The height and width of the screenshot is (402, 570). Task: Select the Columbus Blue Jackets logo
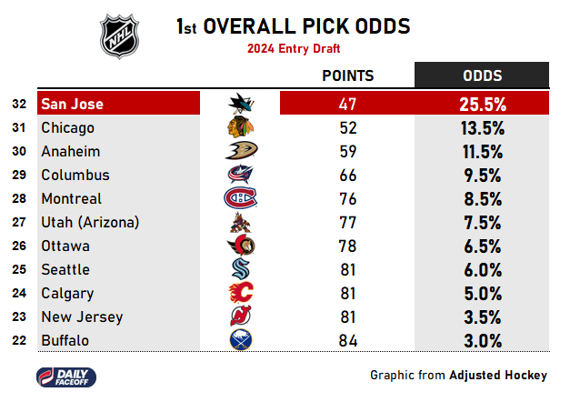click(x=240, y=176)
